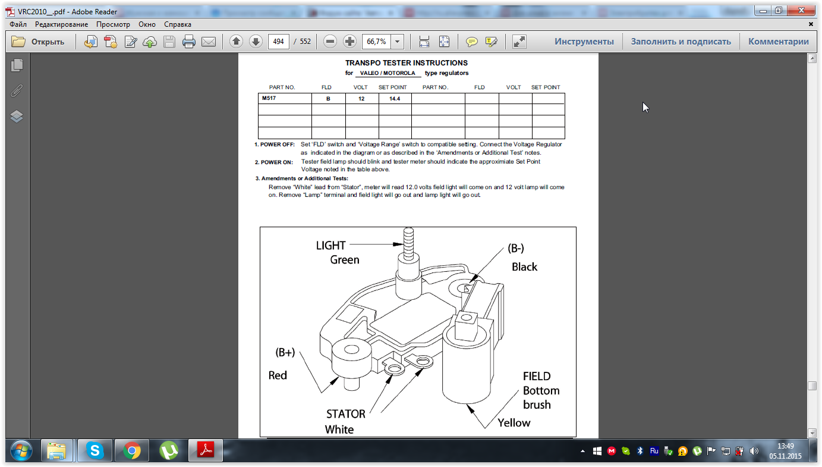
Task: Print the document with the printer icon
Action: tap(189, 42)
